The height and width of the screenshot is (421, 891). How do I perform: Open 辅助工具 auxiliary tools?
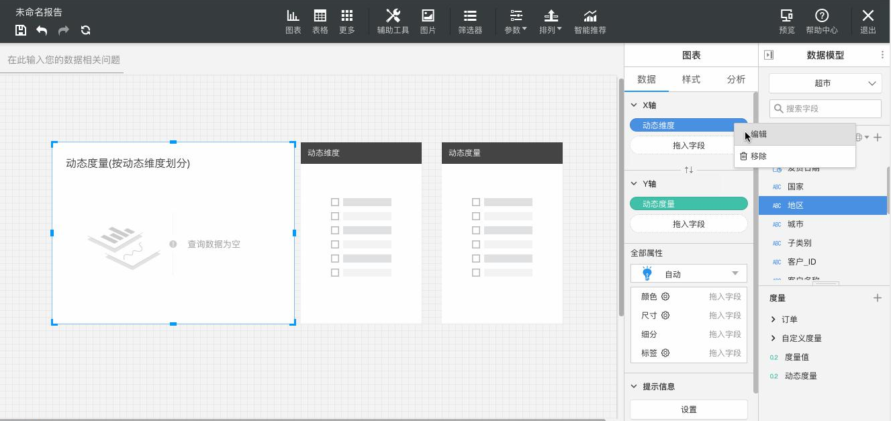coord(393,21)
